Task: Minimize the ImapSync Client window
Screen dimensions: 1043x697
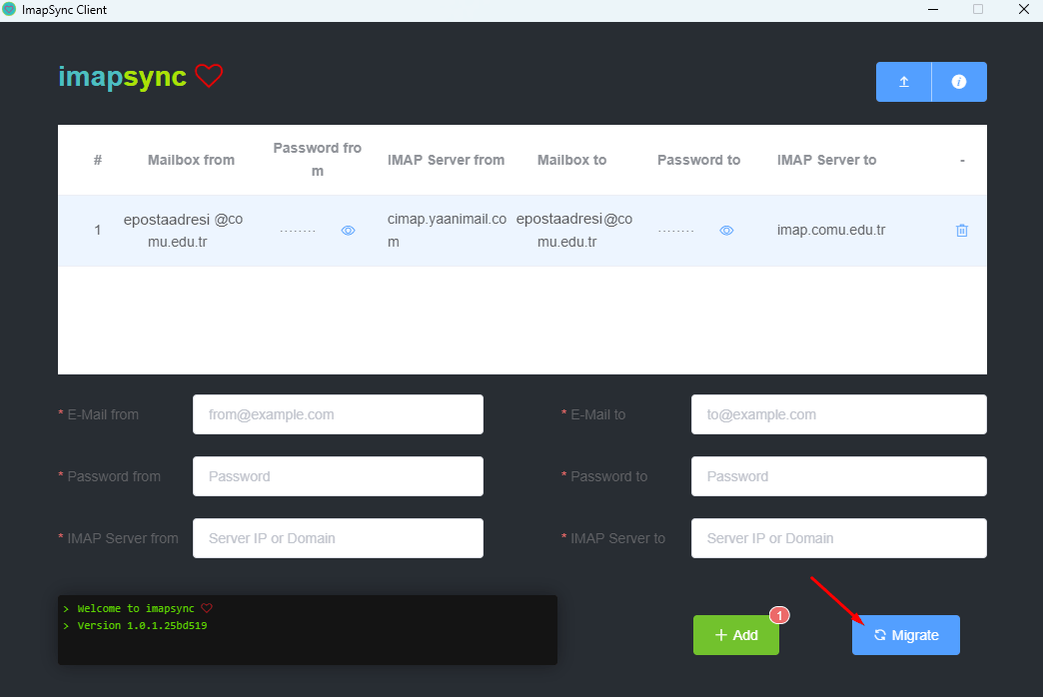Action: pos(933,9)
